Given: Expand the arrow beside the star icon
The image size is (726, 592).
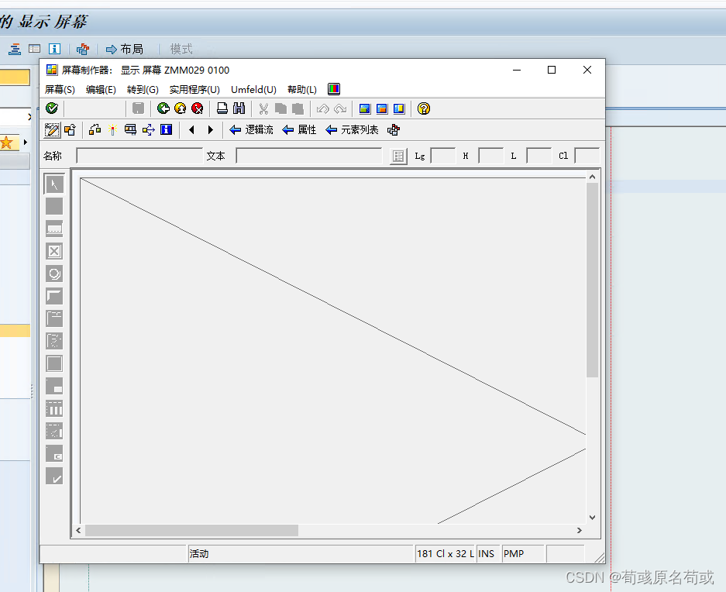Looking at the screenshot, I should (x=26, y=143).
